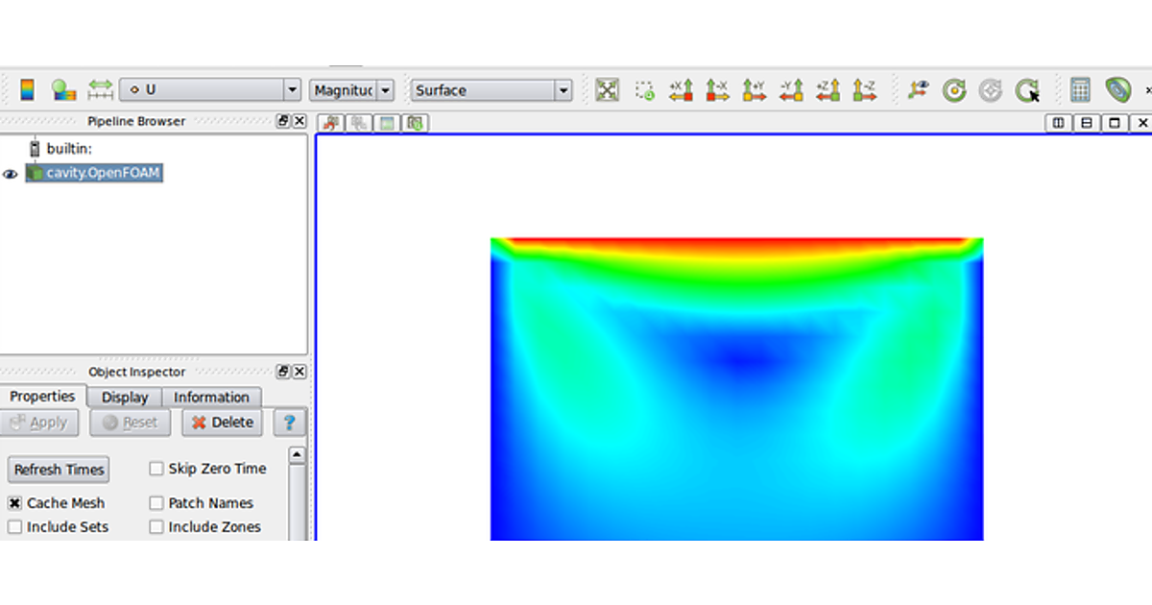The height and width of the screenshot is (605, 1152).
Task: Open the Surface representation dropdown
Action: click(492, 90)
